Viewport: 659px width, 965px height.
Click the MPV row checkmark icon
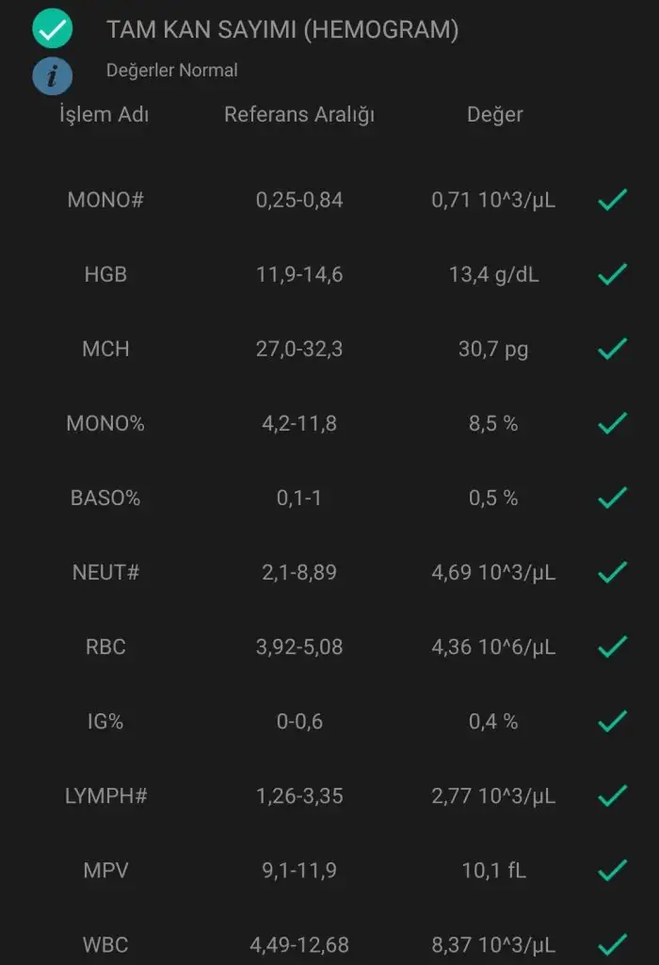(x=613, y=870)
